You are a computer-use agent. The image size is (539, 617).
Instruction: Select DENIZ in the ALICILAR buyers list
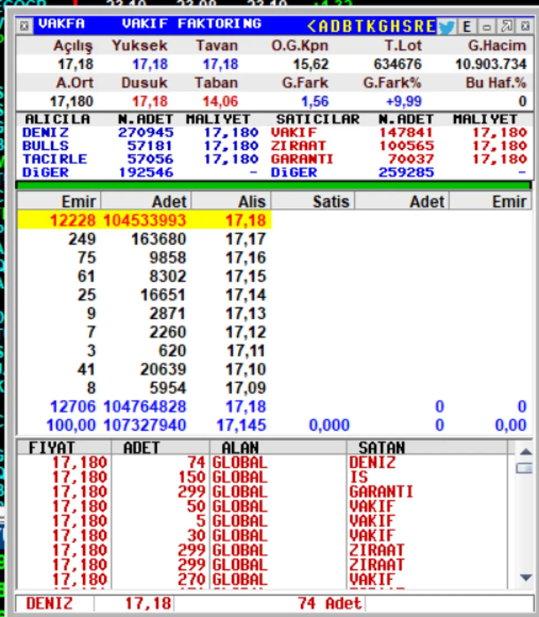click(45, 133)
